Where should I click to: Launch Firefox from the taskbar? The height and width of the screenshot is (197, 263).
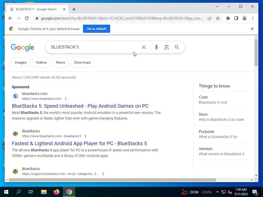tap(56, 192)
